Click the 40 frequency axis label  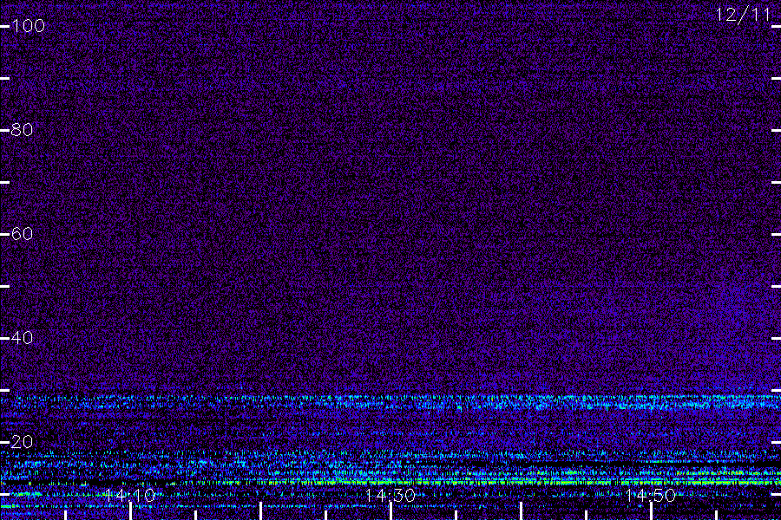coord(22,338)
